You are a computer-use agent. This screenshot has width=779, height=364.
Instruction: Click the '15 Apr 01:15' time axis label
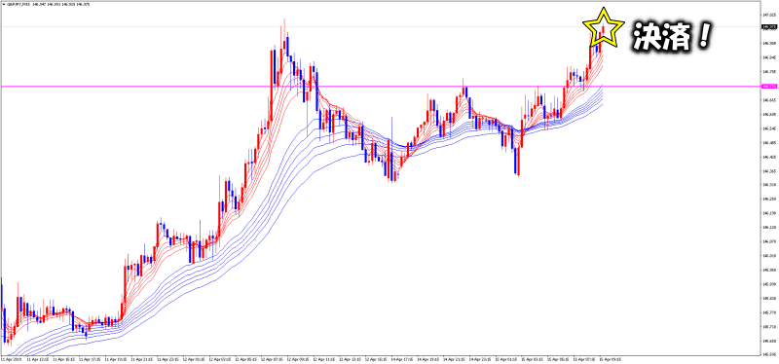[507, 358]
